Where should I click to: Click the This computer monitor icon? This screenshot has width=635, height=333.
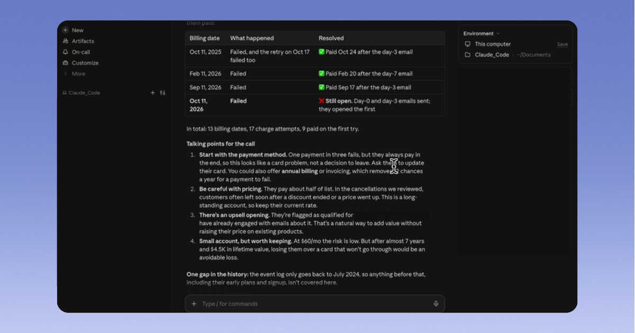tap(467, 44)
